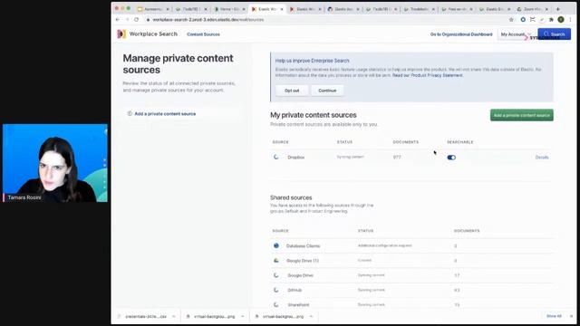The height and width of the screenshot is (326, 580).
Task: Bookmark the page with the star icon
Action: (x=511, y=20)
